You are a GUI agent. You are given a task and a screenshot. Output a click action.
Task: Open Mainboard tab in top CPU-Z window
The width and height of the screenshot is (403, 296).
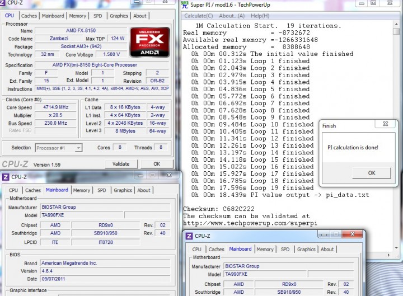pos(53,16)
